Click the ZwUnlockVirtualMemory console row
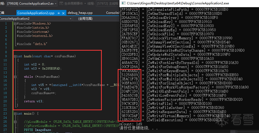The width and height of the screenshot is (259, 133). pyautogui.click(x=176, y=38)
